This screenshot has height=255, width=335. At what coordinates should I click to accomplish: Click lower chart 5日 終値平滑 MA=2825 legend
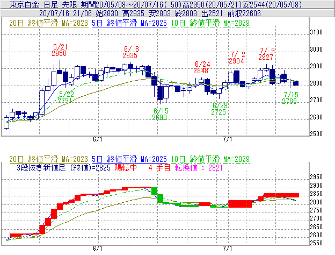129,159
